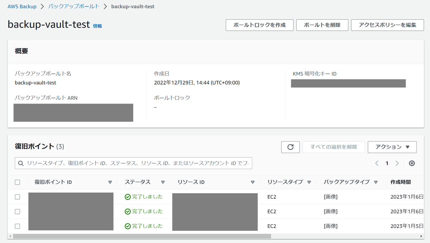Screen dimensions: 430x243
Task: Click backup-vault-test breadcrumb text
Action: click(x=133, y=6)
